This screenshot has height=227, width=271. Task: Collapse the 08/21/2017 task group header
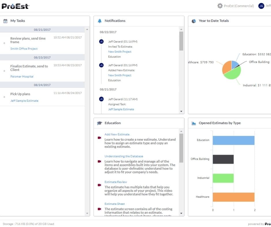coord(42,30)
